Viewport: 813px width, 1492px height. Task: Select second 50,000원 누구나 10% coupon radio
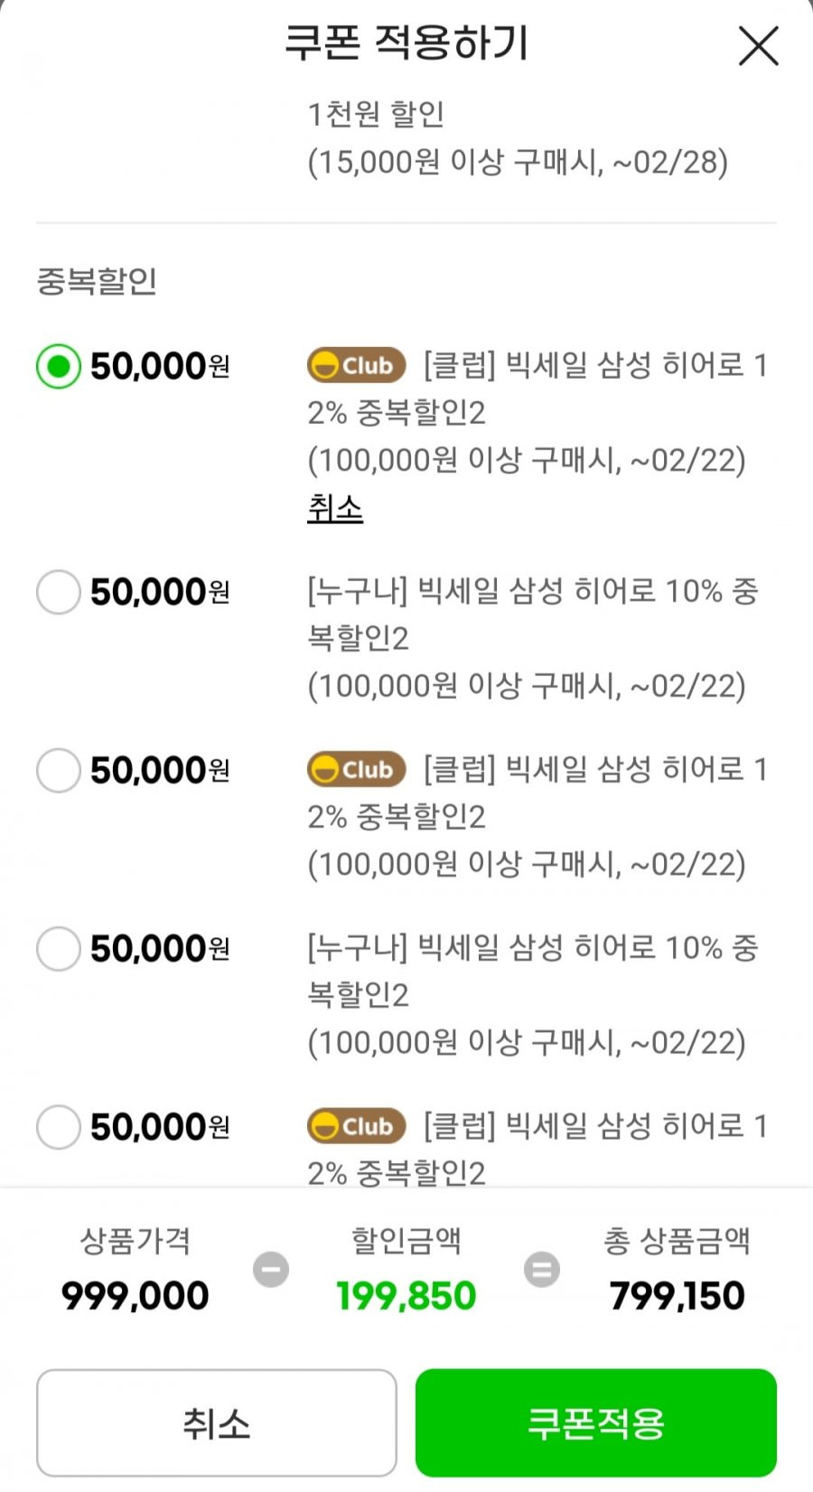pos(59,592)
